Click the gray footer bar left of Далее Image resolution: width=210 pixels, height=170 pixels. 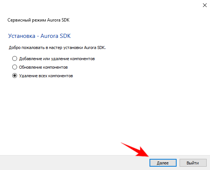coord(74,163)
